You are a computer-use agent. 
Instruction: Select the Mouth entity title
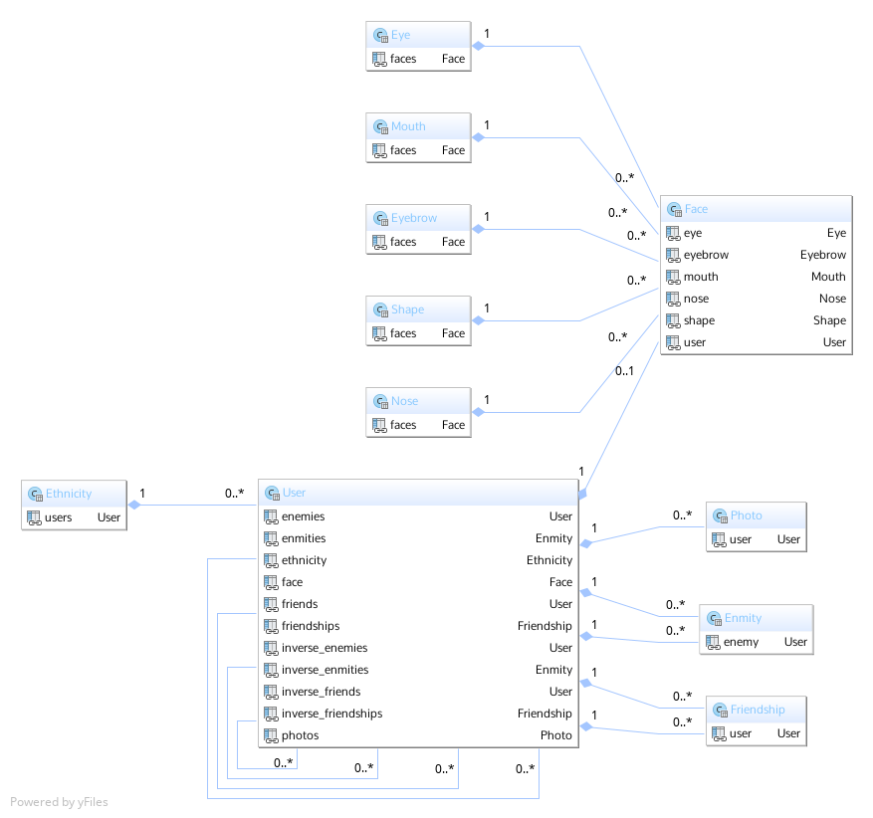[x=408, y=126]
